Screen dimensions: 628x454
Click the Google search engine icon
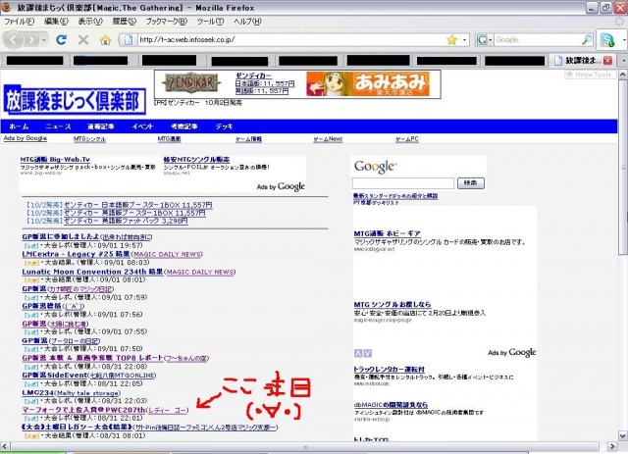[x=481, y=39]
